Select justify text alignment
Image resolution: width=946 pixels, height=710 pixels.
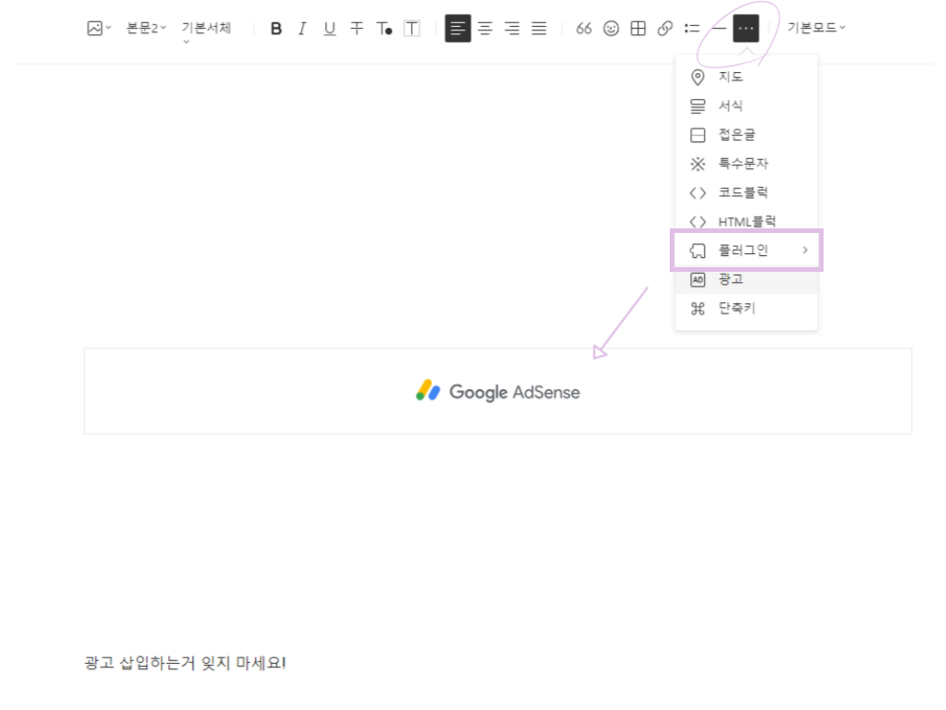click(x=539, y=29)
